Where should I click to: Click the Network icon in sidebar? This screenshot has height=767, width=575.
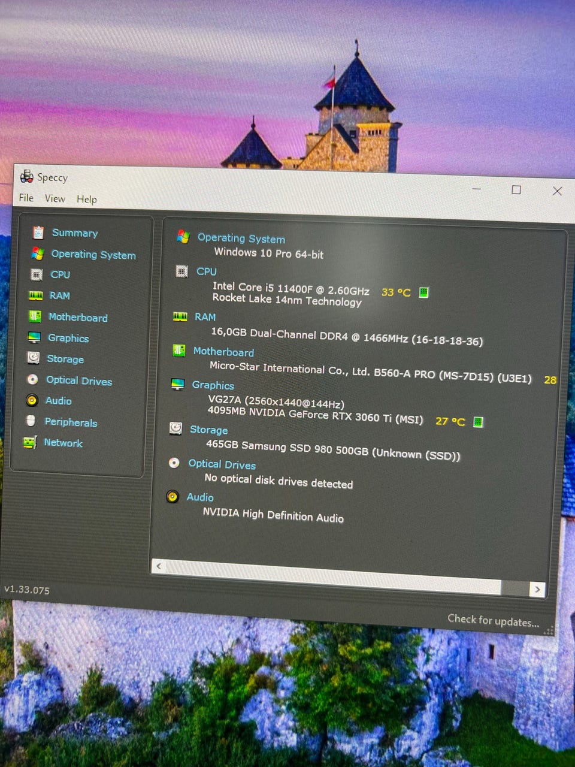tap(30, 442)
